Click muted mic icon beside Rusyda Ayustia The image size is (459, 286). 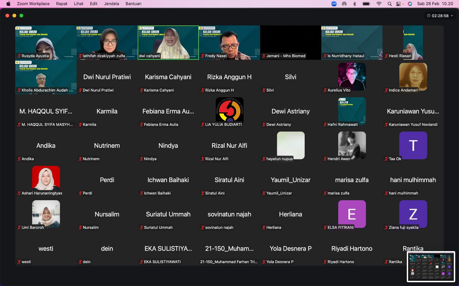(19, 56)
